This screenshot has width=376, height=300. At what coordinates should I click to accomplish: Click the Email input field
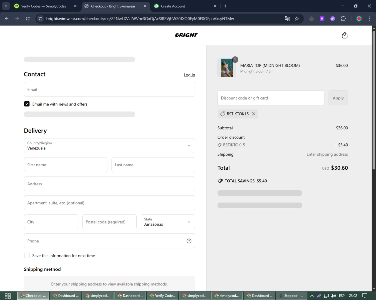110,89
